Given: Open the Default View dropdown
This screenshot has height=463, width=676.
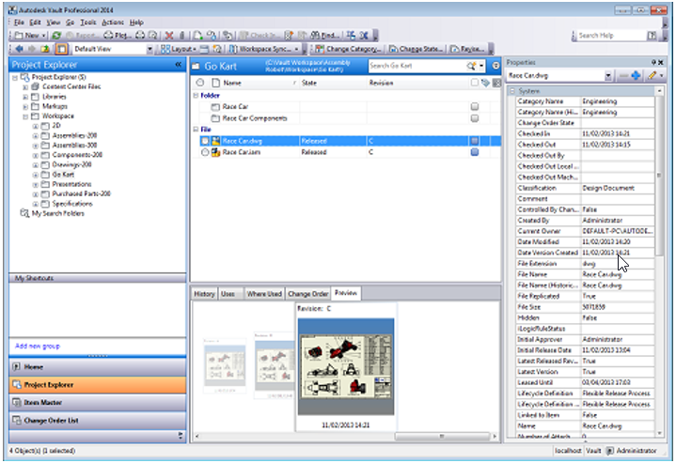Looking at the screenshot, I should [149, 49].
